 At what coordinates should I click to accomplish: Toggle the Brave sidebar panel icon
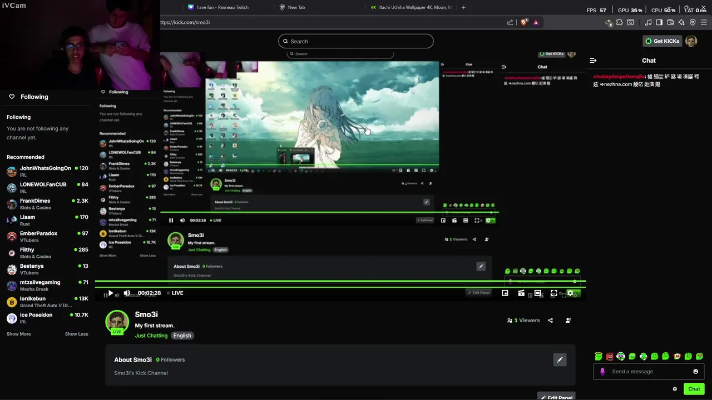[x=659, y=22]
